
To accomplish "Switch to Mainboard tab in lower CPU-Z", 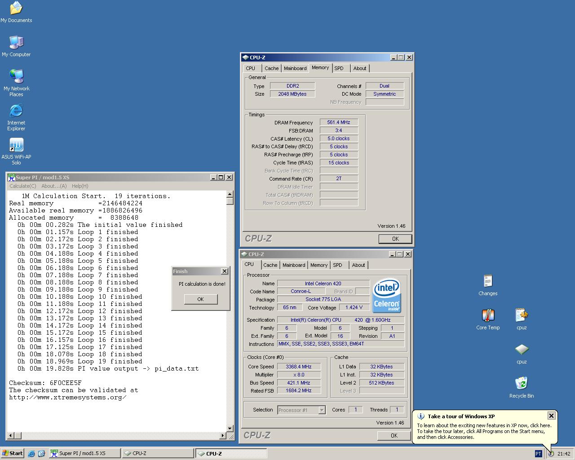I will tap(294, 265).
